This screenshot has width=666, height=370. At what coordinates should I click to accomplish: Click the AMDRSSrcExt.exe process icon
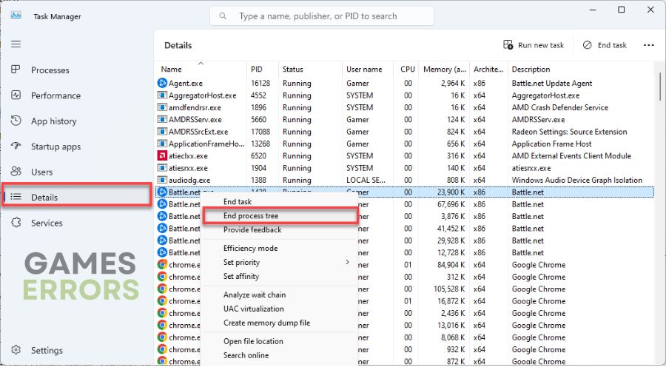pos(162,131)
